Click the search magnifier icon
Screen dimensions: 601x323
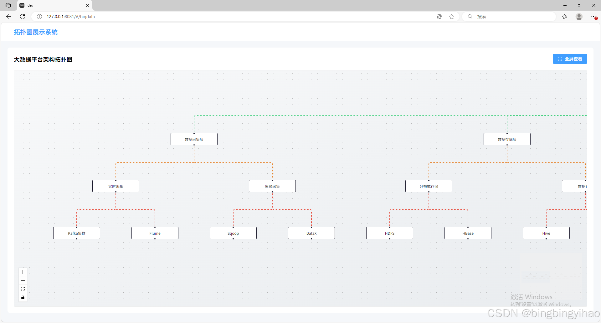click(470, 17)
